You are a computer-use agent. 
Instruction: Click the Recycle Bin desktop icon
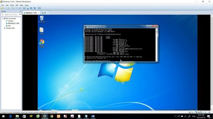[x=42, y=19]
